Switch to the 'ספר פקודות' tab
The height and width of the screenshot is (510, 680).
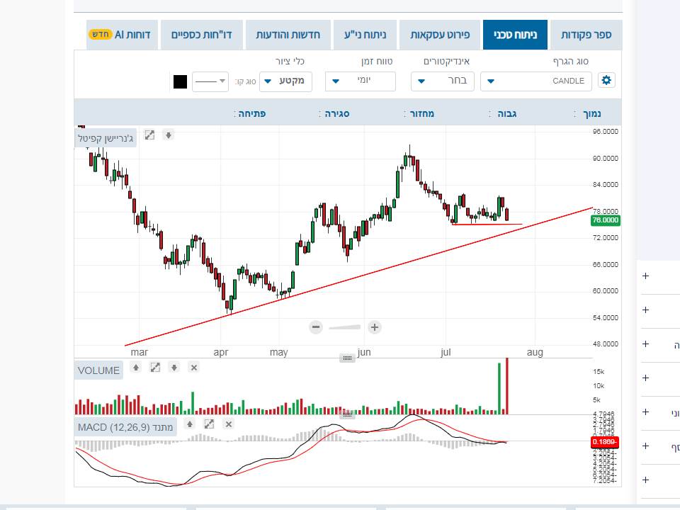click(x=586, y=35)
